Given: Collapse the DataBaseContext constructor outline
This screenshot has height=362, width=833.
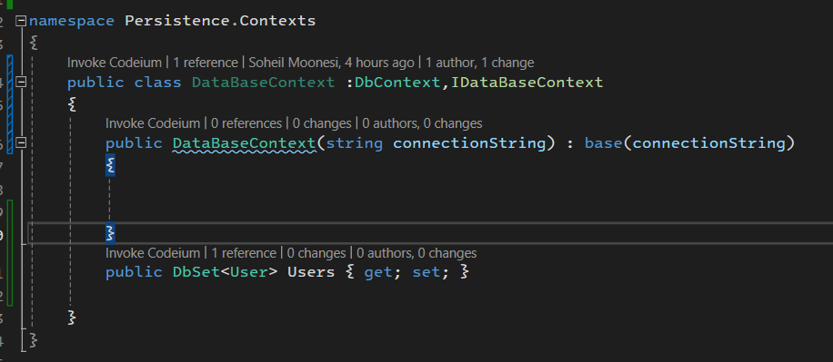Looking at the screenshot, I should (21, 143).
